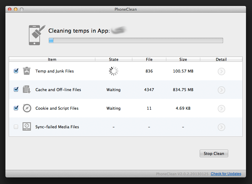The height and width of the screenshot is (184, 252).
Task: Open details for Temp and Junk Files
Action: coord(221,71)
